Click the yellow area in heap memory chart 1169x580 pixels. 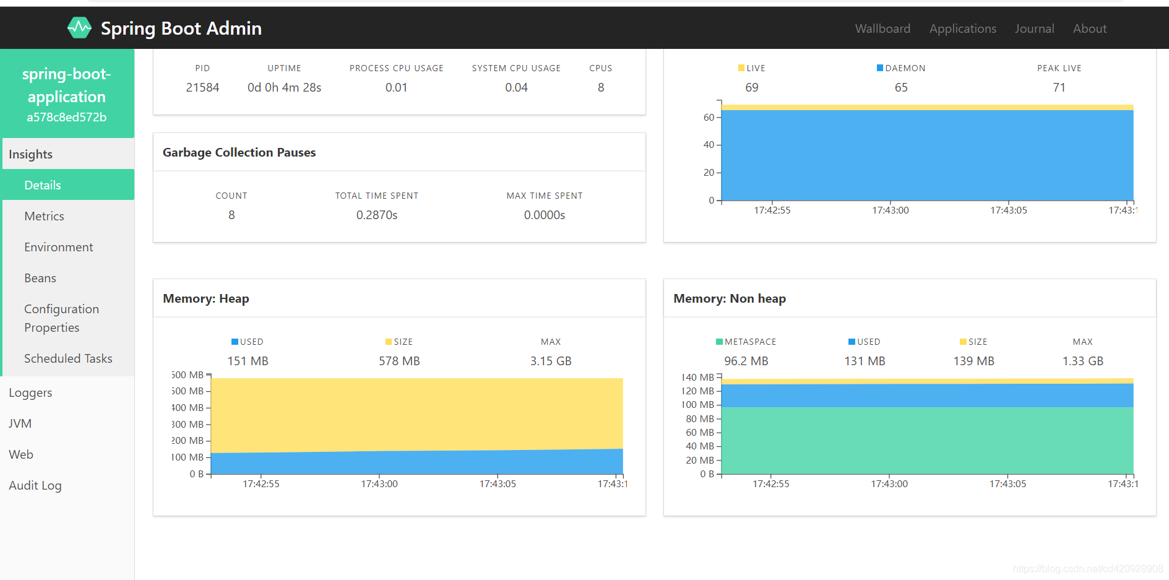point(416,413)
